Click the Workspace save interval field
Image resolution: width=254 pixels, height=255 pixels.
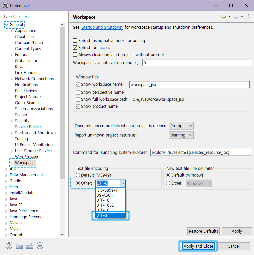tap(197, 63)
